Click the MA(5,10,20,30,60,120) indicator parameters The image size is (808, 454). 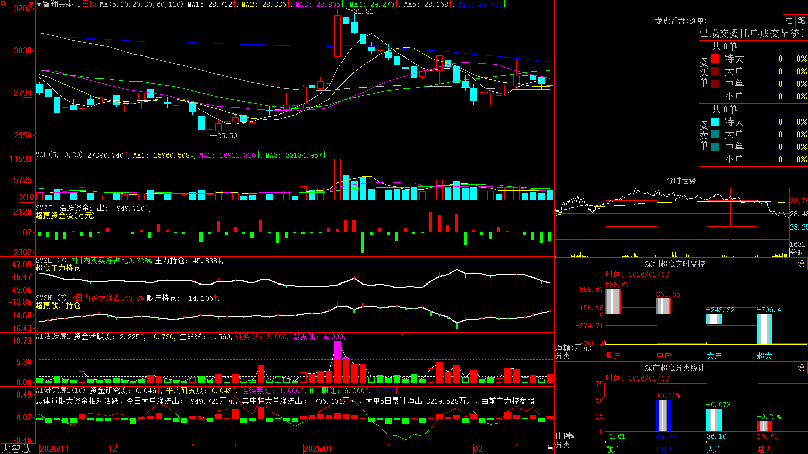[x=141, y=4]
